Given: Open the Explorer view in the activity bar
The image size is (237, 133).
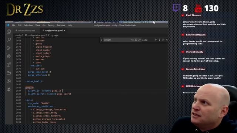Looking at the screenshot, I should tap(9, 32).
